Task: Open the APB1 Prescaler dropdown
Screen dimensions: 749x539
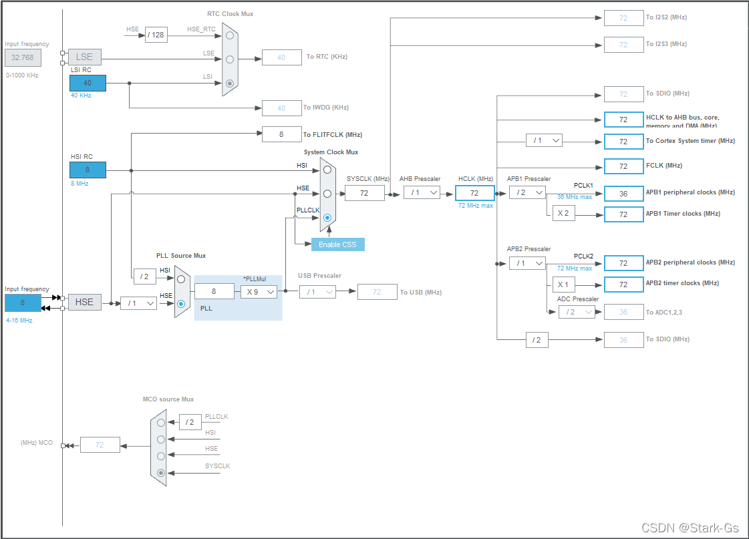Action: [x=527, y=192]
